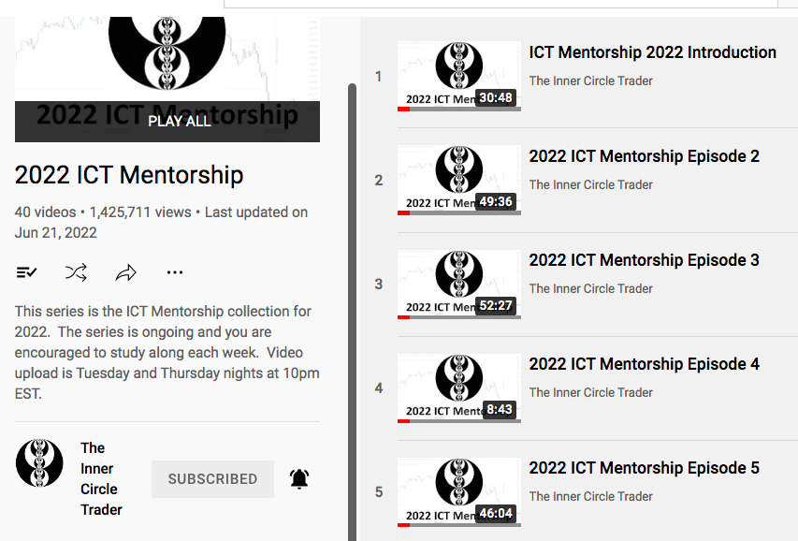Open 2022 ICT Mentorship Episode 3
Viewport: 798px width, 541px height.
point(644,259)
